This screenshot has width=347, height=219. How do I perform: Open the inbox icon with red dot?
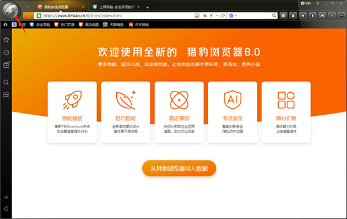pyautogui.click(x=6, y=65)
